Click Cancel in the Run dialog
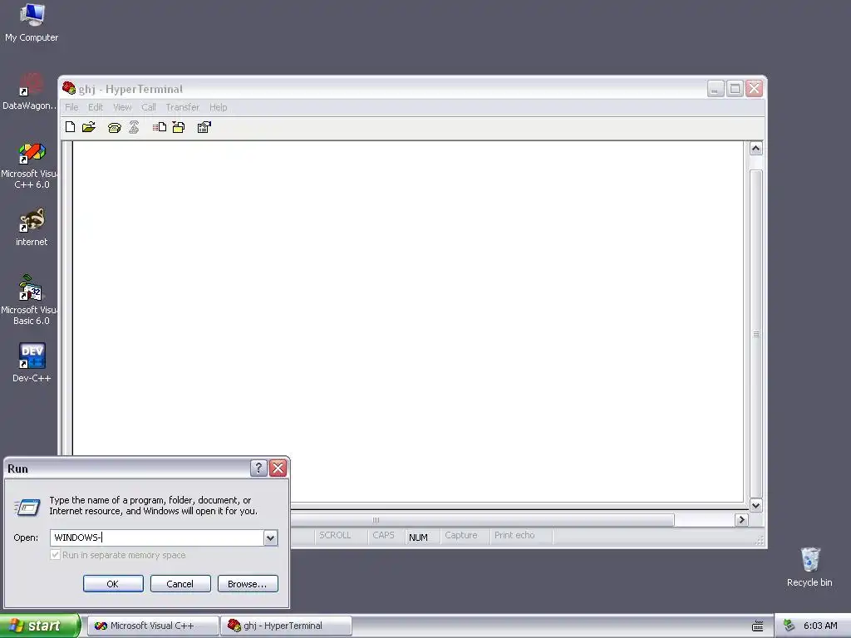Viewport: 851px width, 638px height. 180,584
